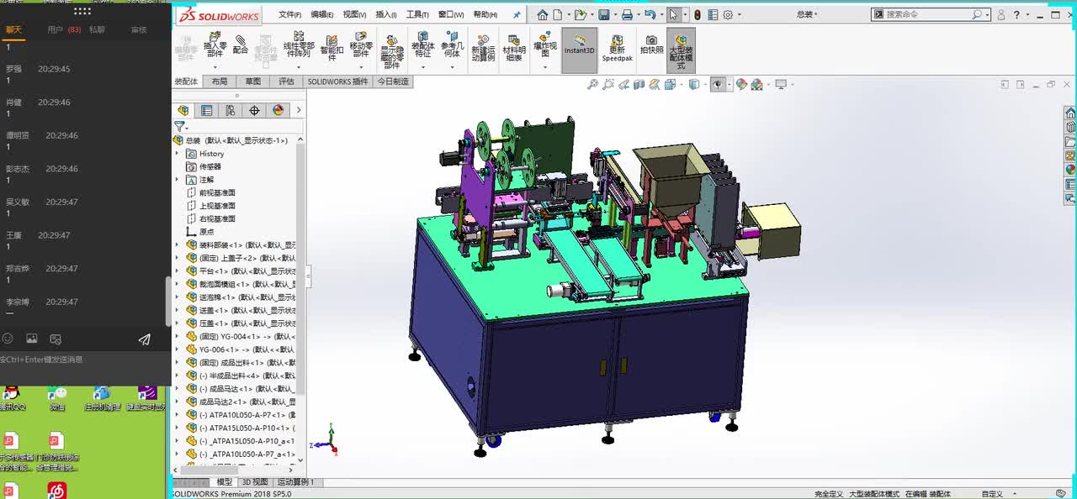
Task: Click Zoom to Area icon in view toolbar
Action: click(608, 84)
